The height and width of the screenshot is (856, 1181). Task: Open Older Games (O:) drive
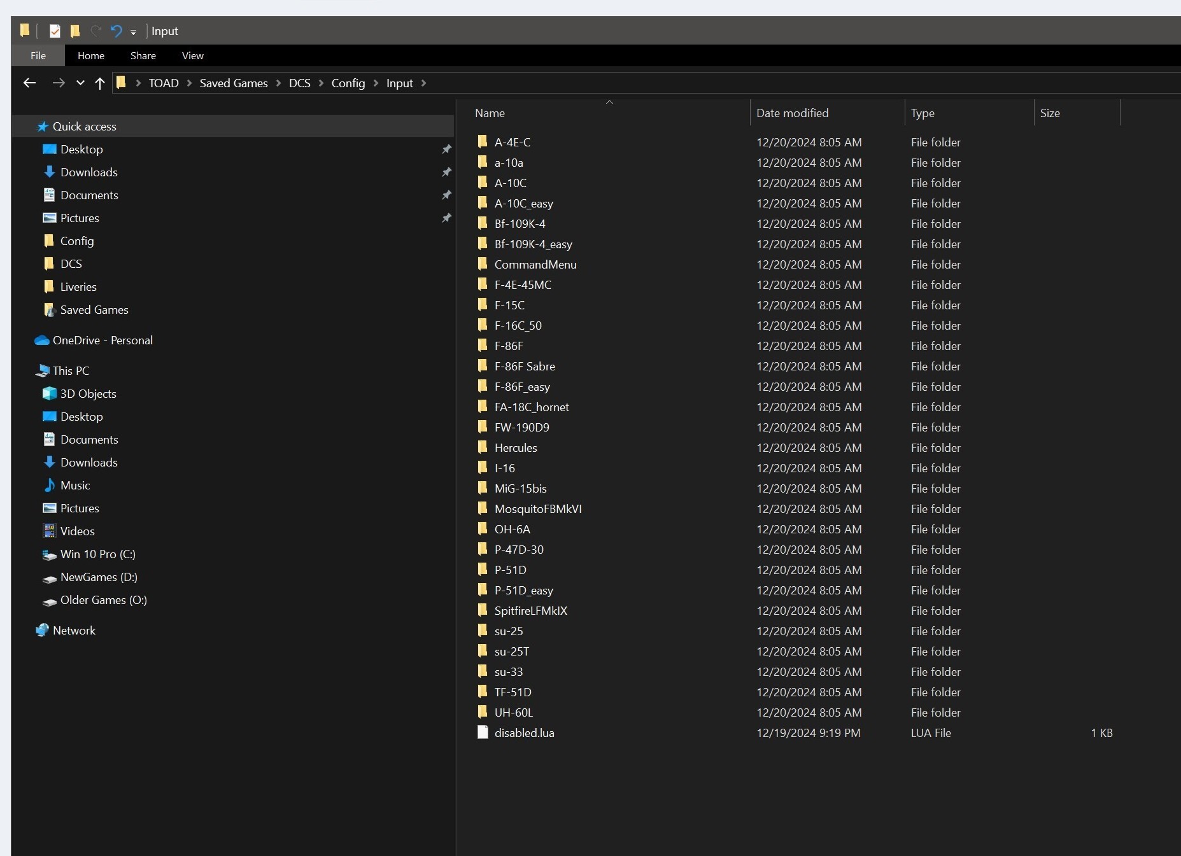point(103,600)
